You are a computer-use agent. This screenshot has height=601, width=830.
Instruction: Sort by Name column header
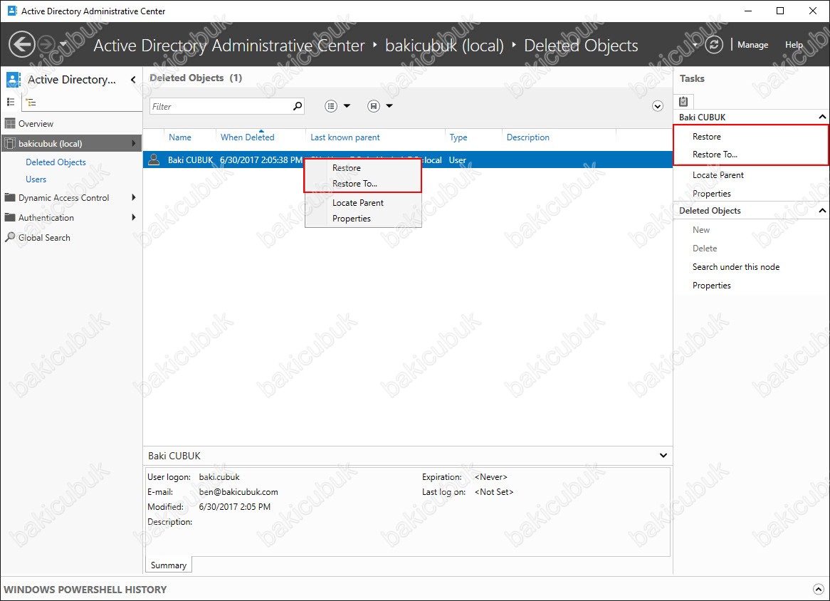(180, 137)
